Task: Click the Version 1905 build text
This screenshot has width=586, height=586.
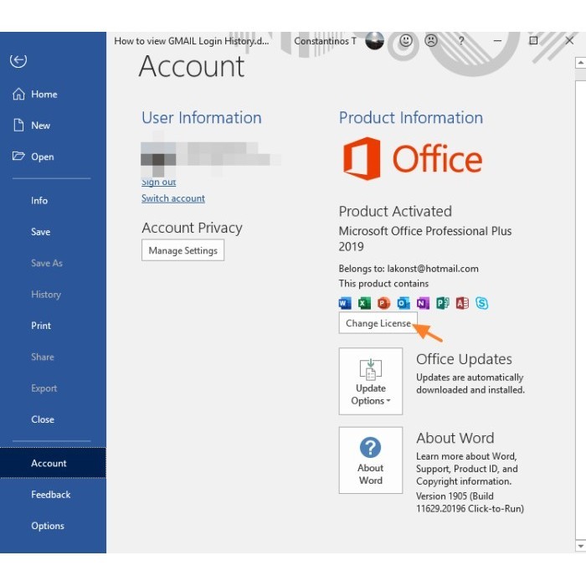Action: 470,502
